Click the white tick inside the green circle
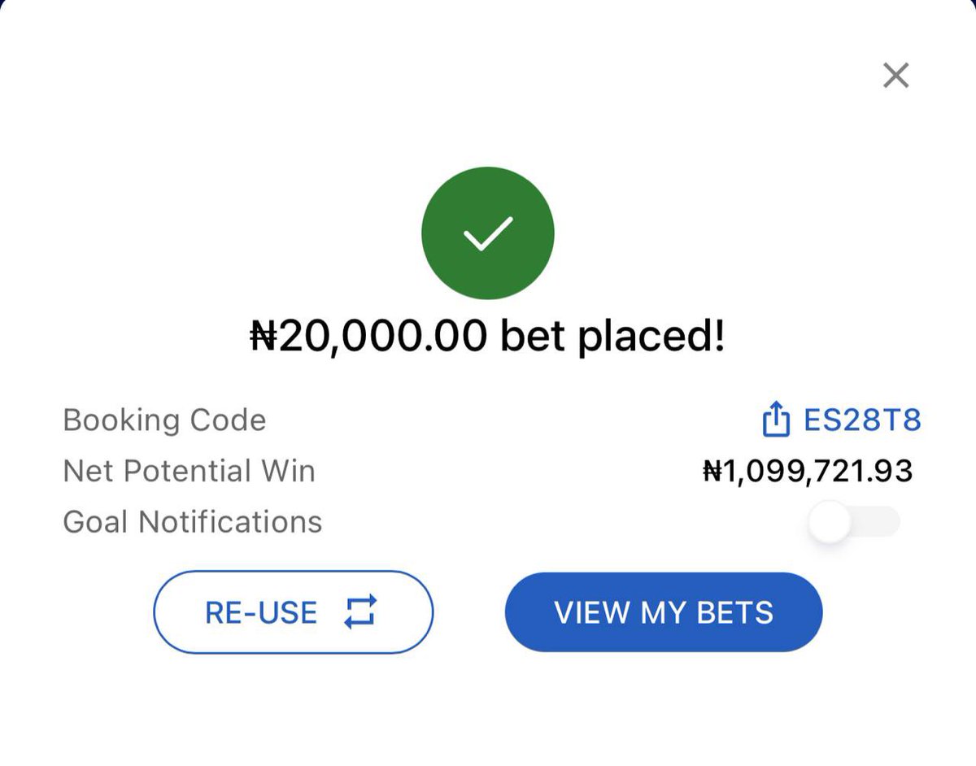 click(487, 233)
